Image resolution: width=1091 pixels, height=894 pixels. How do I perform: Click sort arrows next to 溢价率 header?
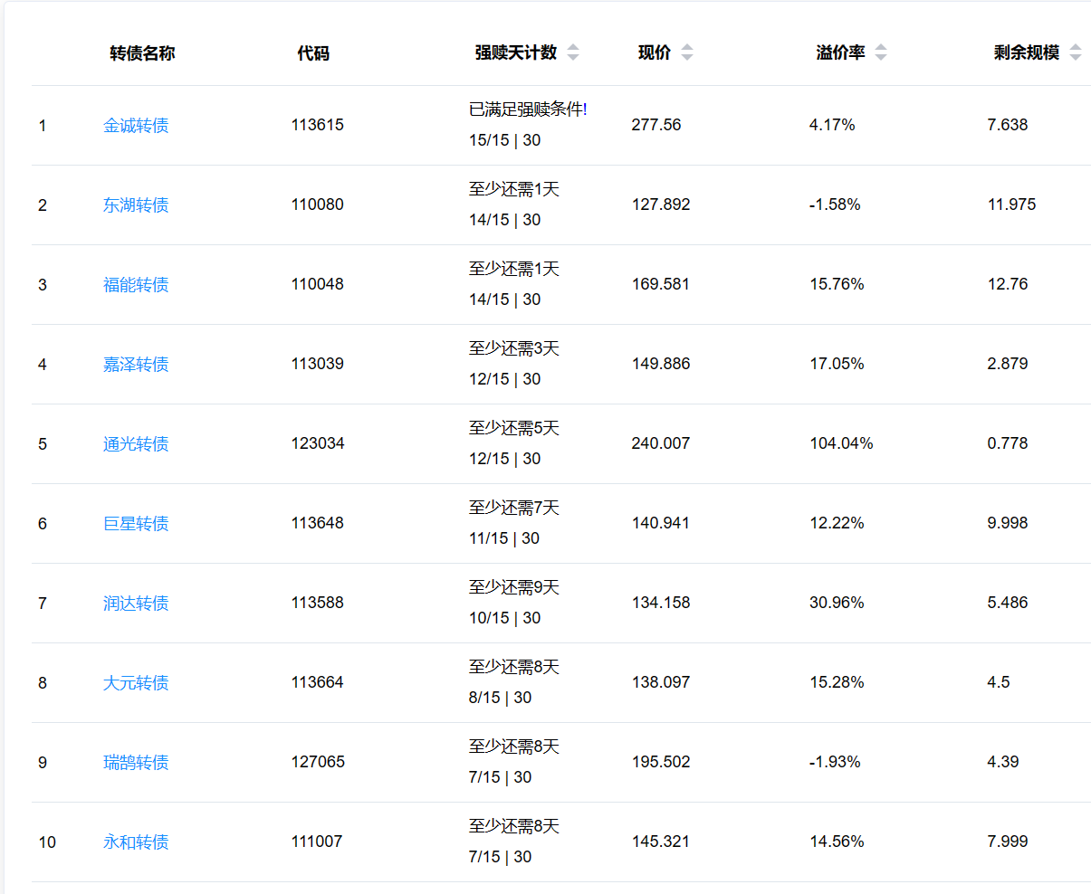[881, 52]
